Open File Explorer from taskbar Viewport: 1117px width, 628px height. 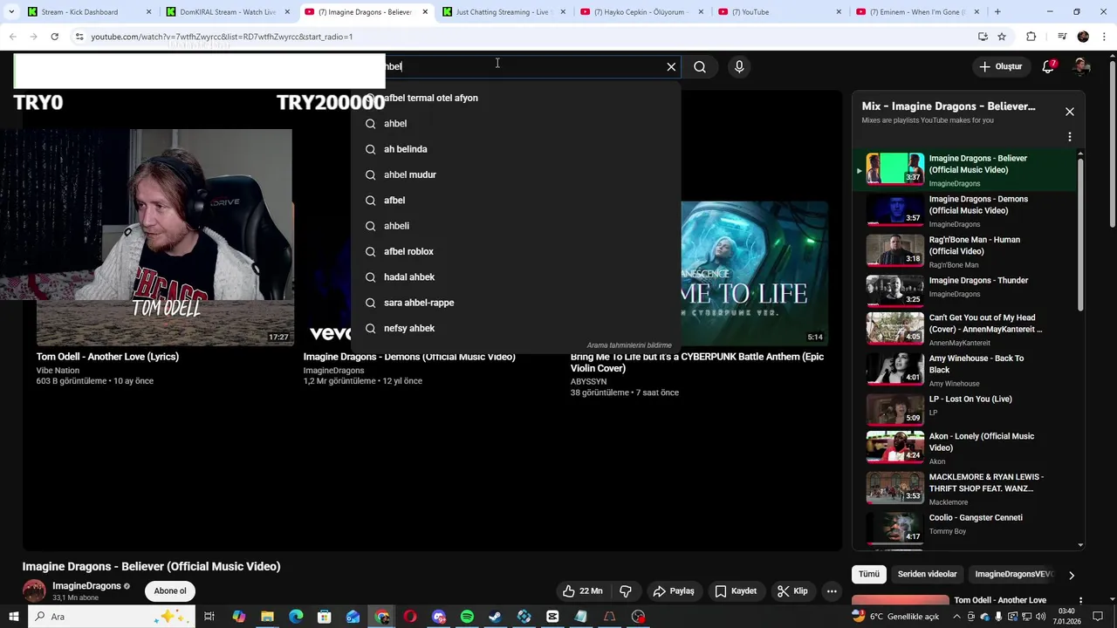tap(267, 617)
